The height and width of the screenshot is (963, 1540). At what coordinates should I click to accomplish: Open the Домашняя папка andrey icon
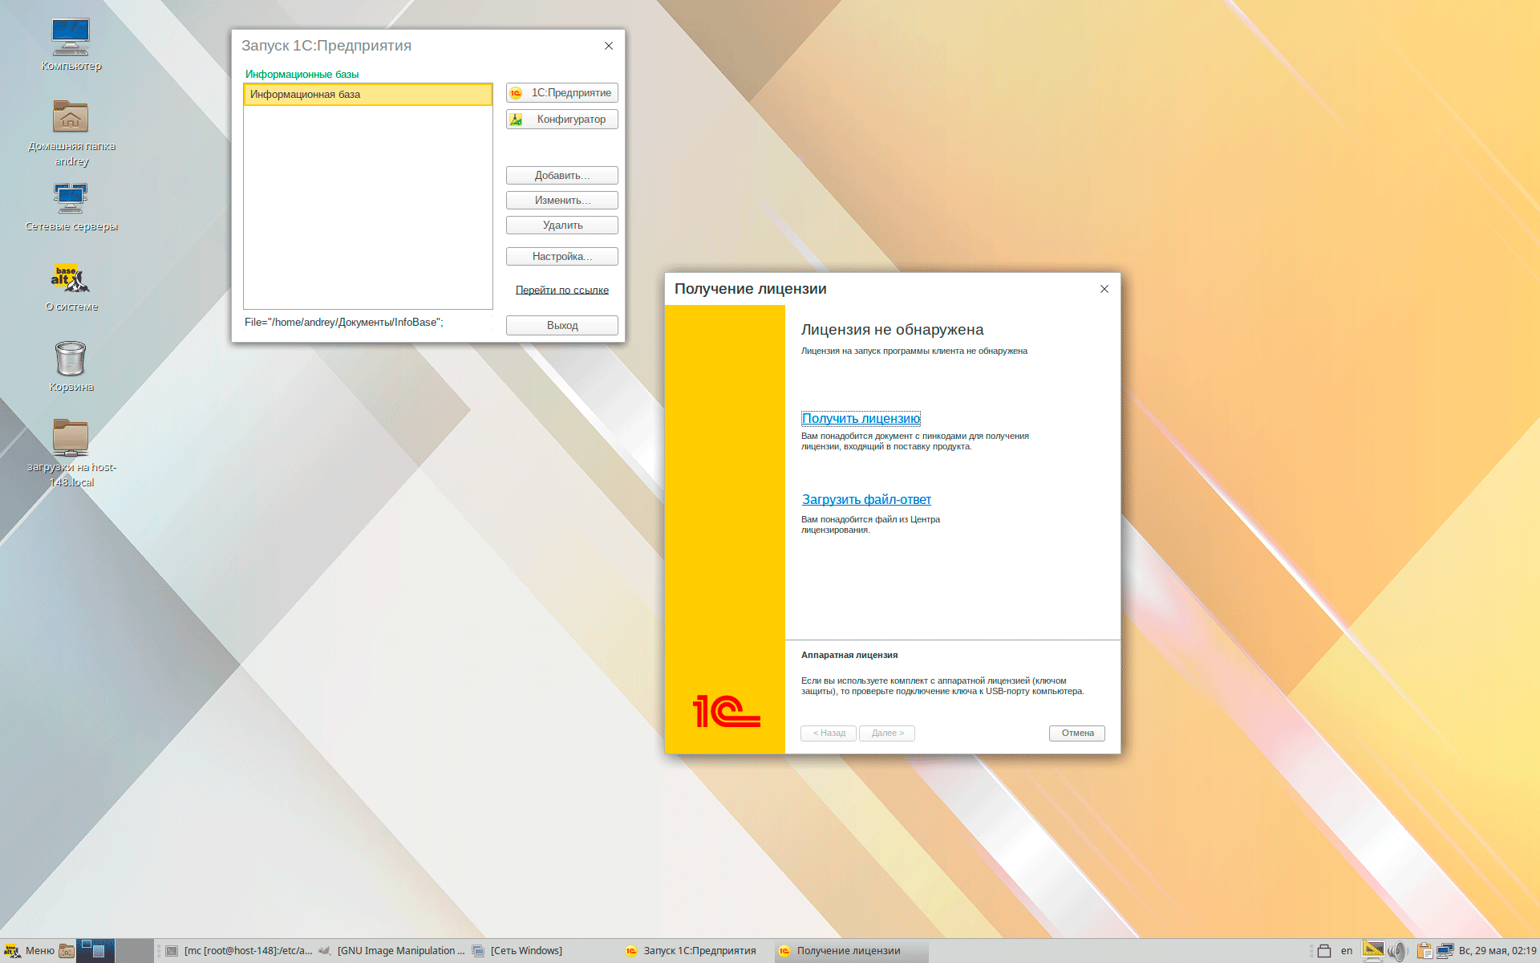71,119
